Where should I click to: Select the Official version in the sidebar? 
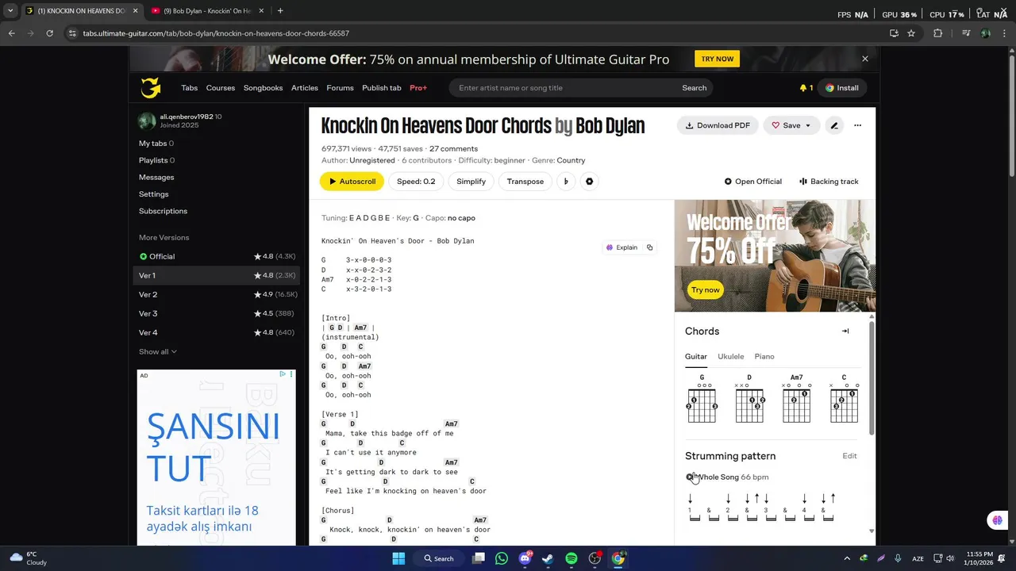[217, 256]
